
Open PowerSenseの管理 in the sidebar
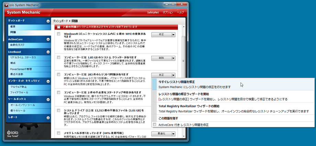(x=30, y=69)
